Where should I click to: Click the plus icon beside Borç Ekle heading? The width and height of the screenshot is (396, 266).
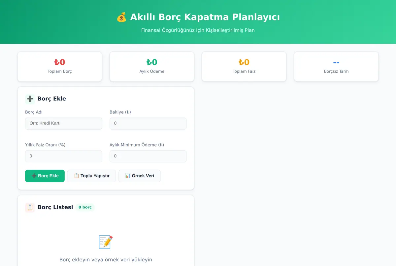click(30, 99)
